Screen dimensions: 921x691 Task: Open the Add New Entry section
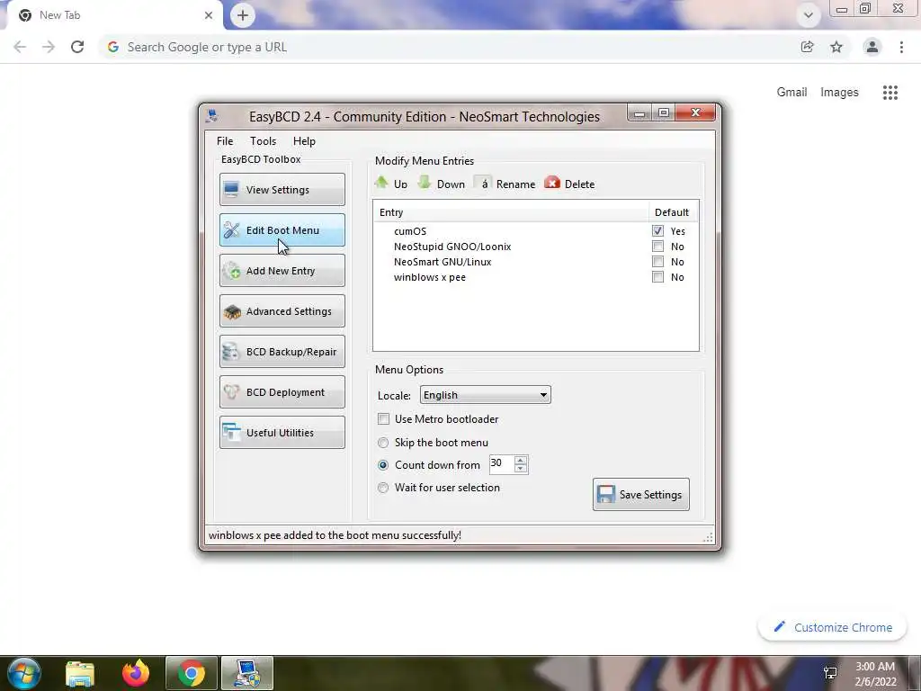[x=282, y=270]
